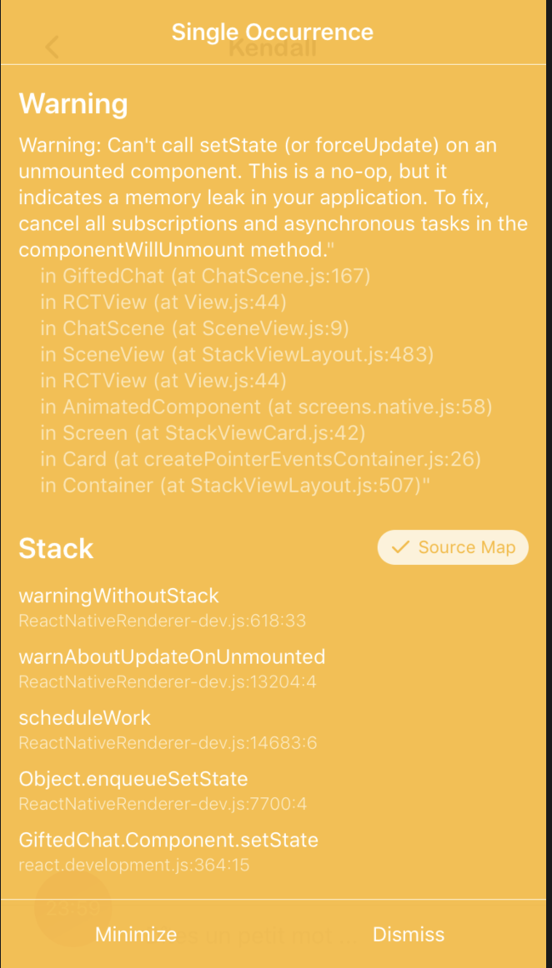This screenshot has height=968, width=552.
Task: Click the Single Occurrence title
Action: coord(272,32)
